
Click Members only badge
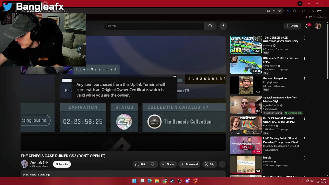coord(293,113)
